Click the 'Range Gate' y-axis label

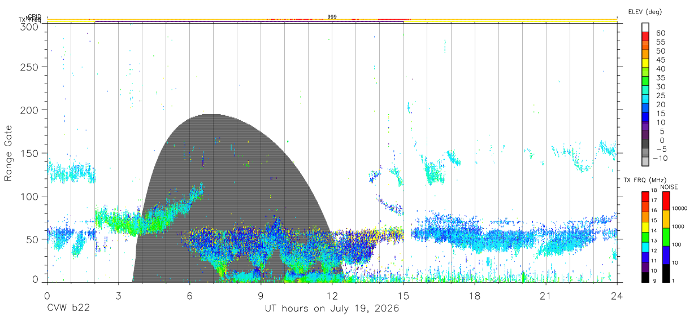pos(8,153)
